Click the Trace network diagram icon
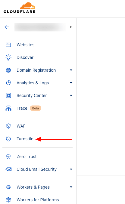 [8, 108]
